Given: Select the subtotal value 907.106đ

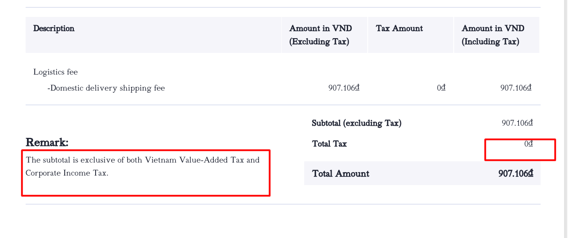Looking at the screenshot, I should click(517, 123).
